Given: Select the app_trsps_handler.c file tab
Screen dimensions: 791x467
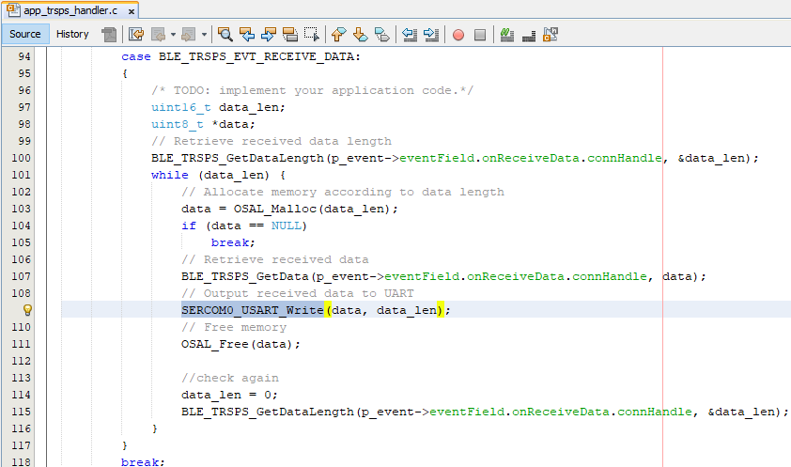Looking at the screenshot, I should coord(65,11).
